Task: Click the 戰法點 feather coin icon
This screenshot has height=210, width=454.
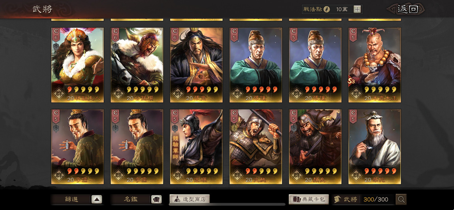Action: click(x=326, y=9)
